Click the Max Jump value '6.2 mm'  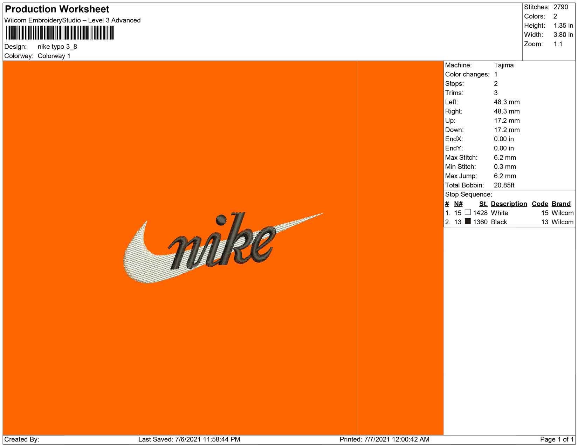(505, 176)
